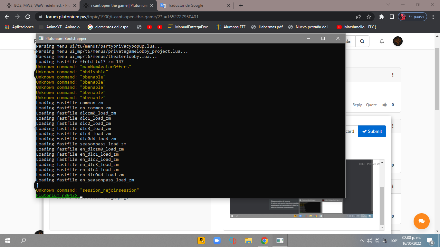Open Google Chrome from the taskbar
This screenshot has height=247, width=440.
264,240
